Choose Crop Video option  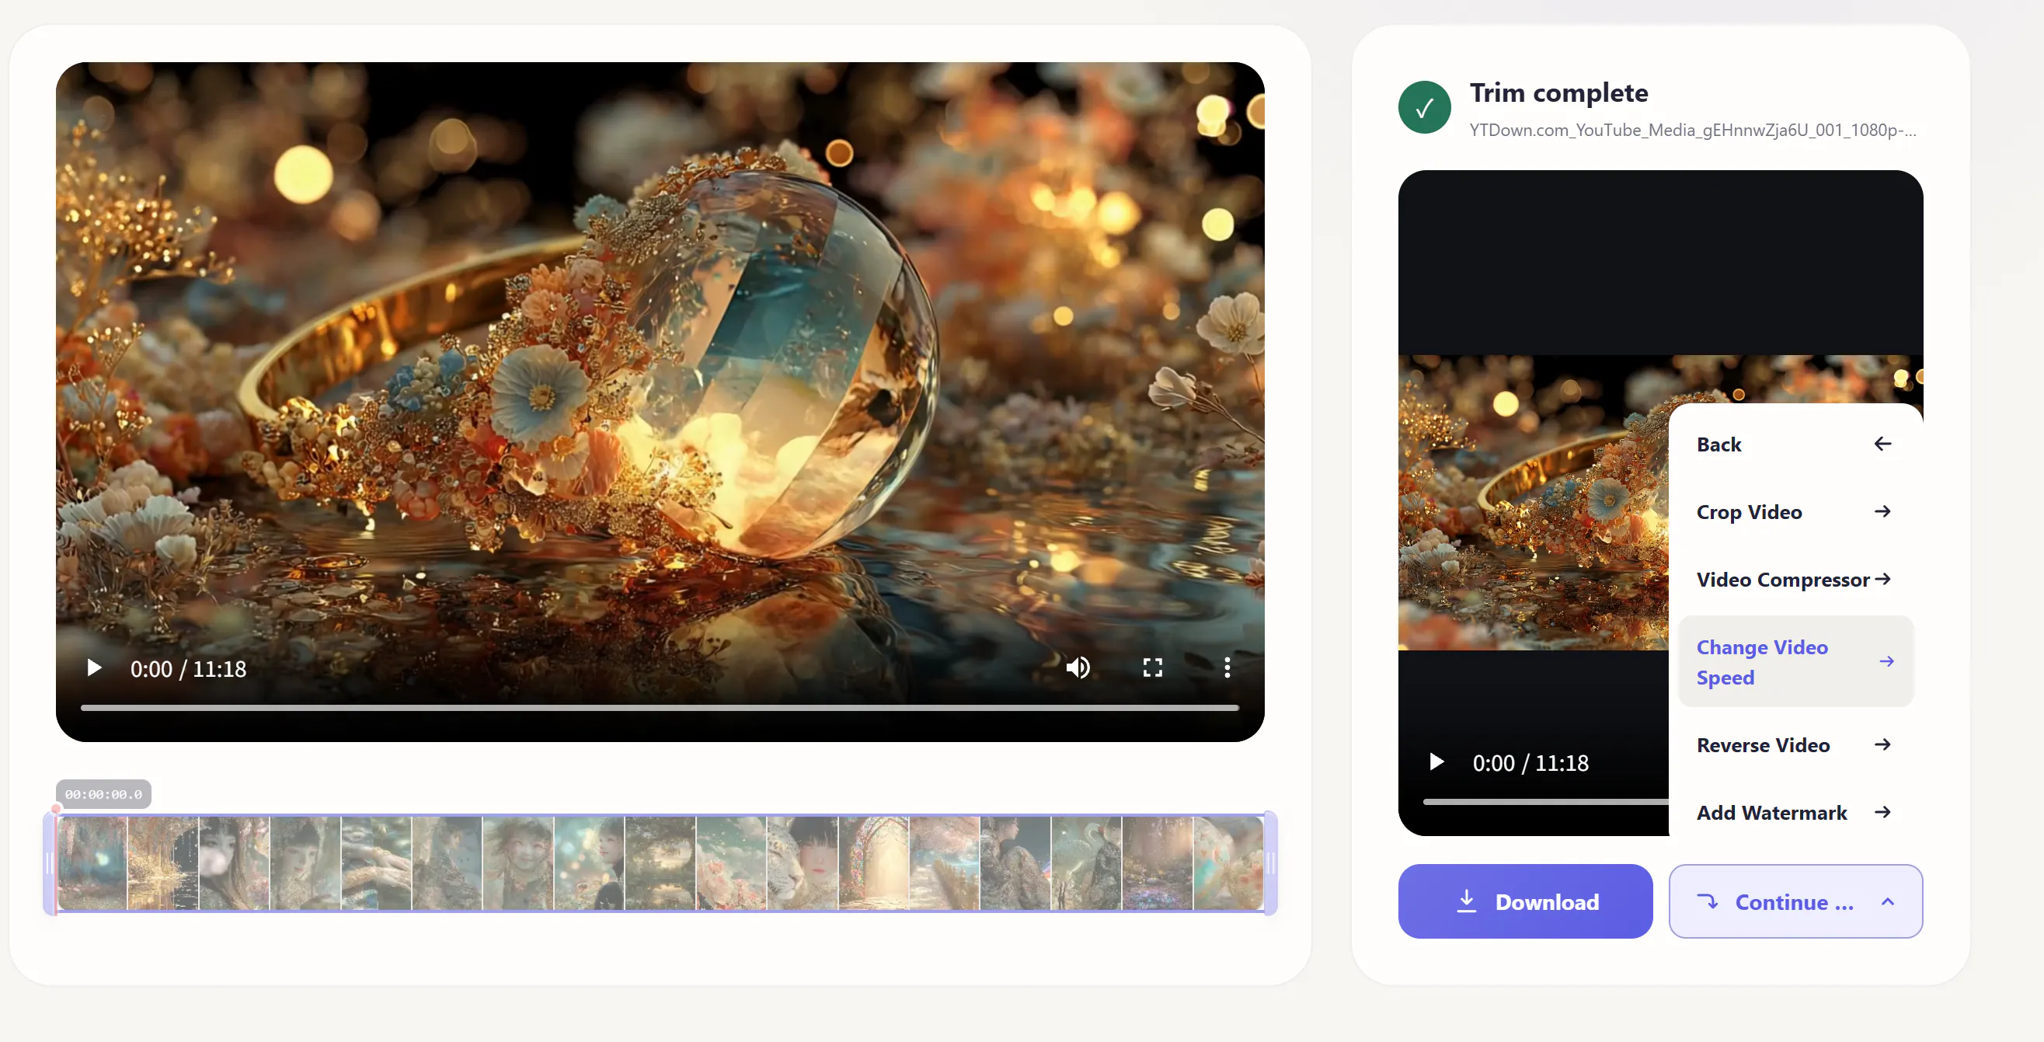tap(1795, 512)
